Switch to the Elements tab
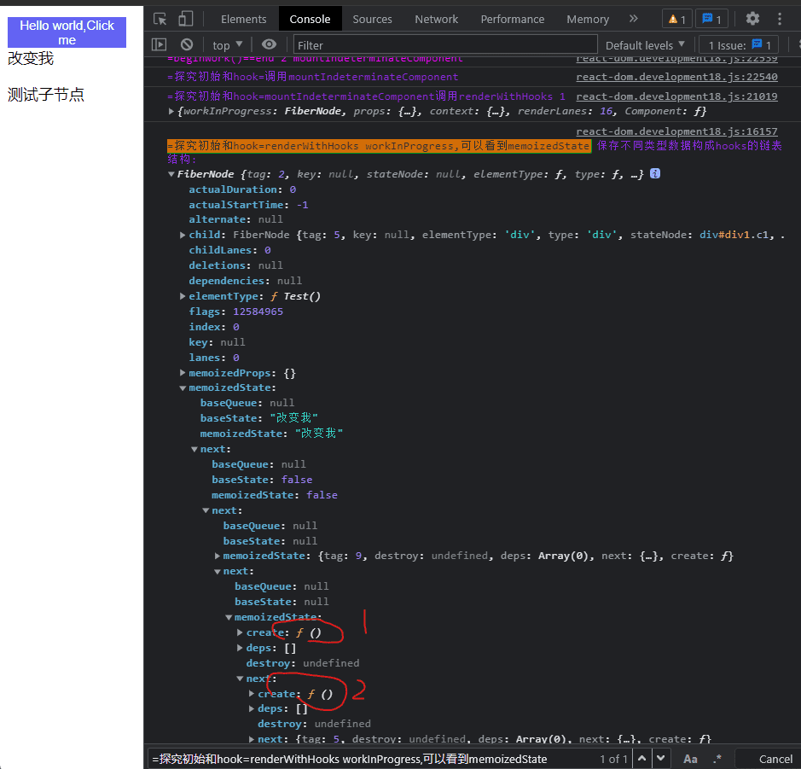 click(243, 19)
